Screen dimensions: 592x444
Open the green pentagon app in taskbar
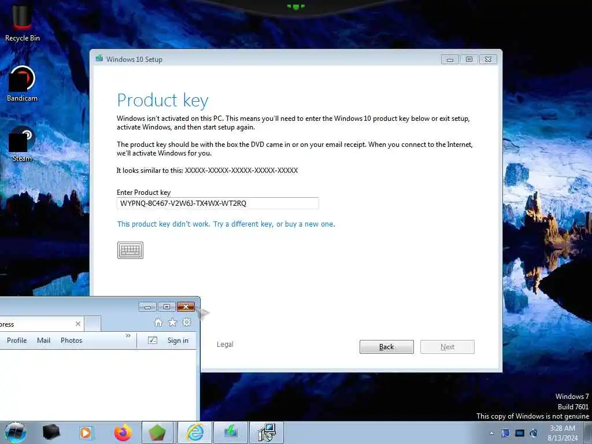[158, 432]
